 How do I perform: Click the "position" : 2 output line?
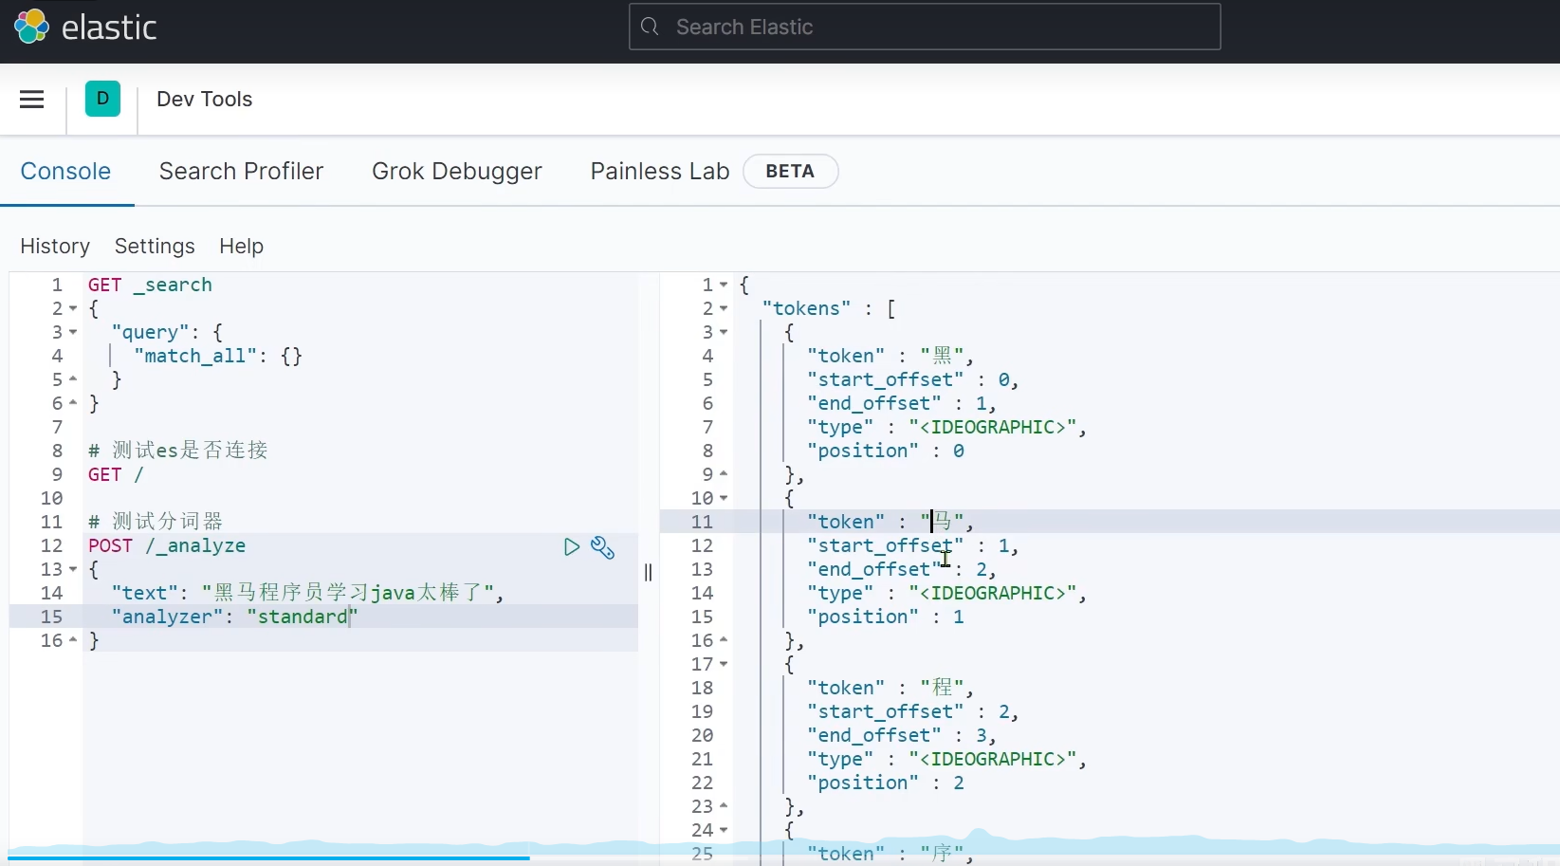pos(886,783)
